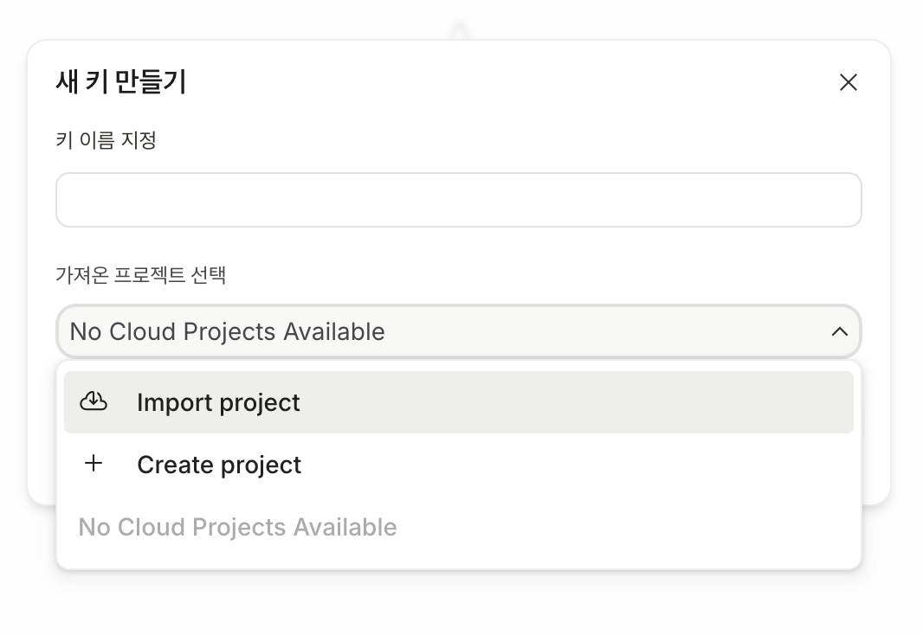
Task: Click the plus symbol for new project creation
Action: click(93, 464)
